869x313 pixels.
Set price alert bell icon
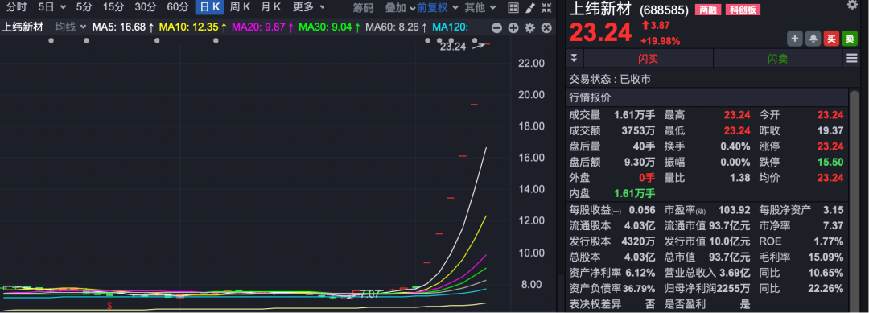(813, 39)
